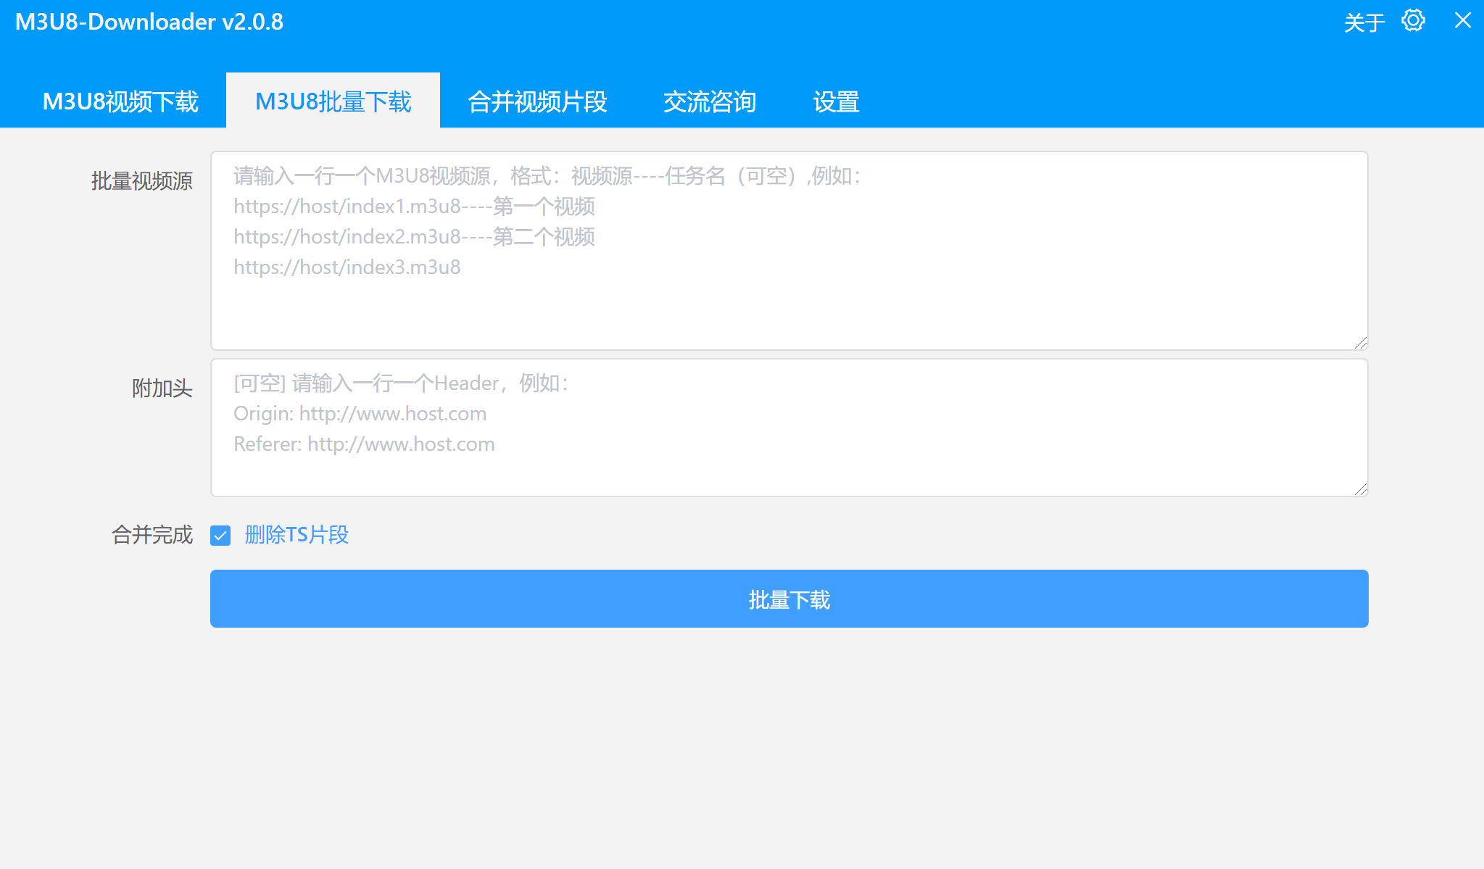Switch to the 交流咨询 tab
The width and height of the screenshot is (1484, 869).
coord(710,101)
